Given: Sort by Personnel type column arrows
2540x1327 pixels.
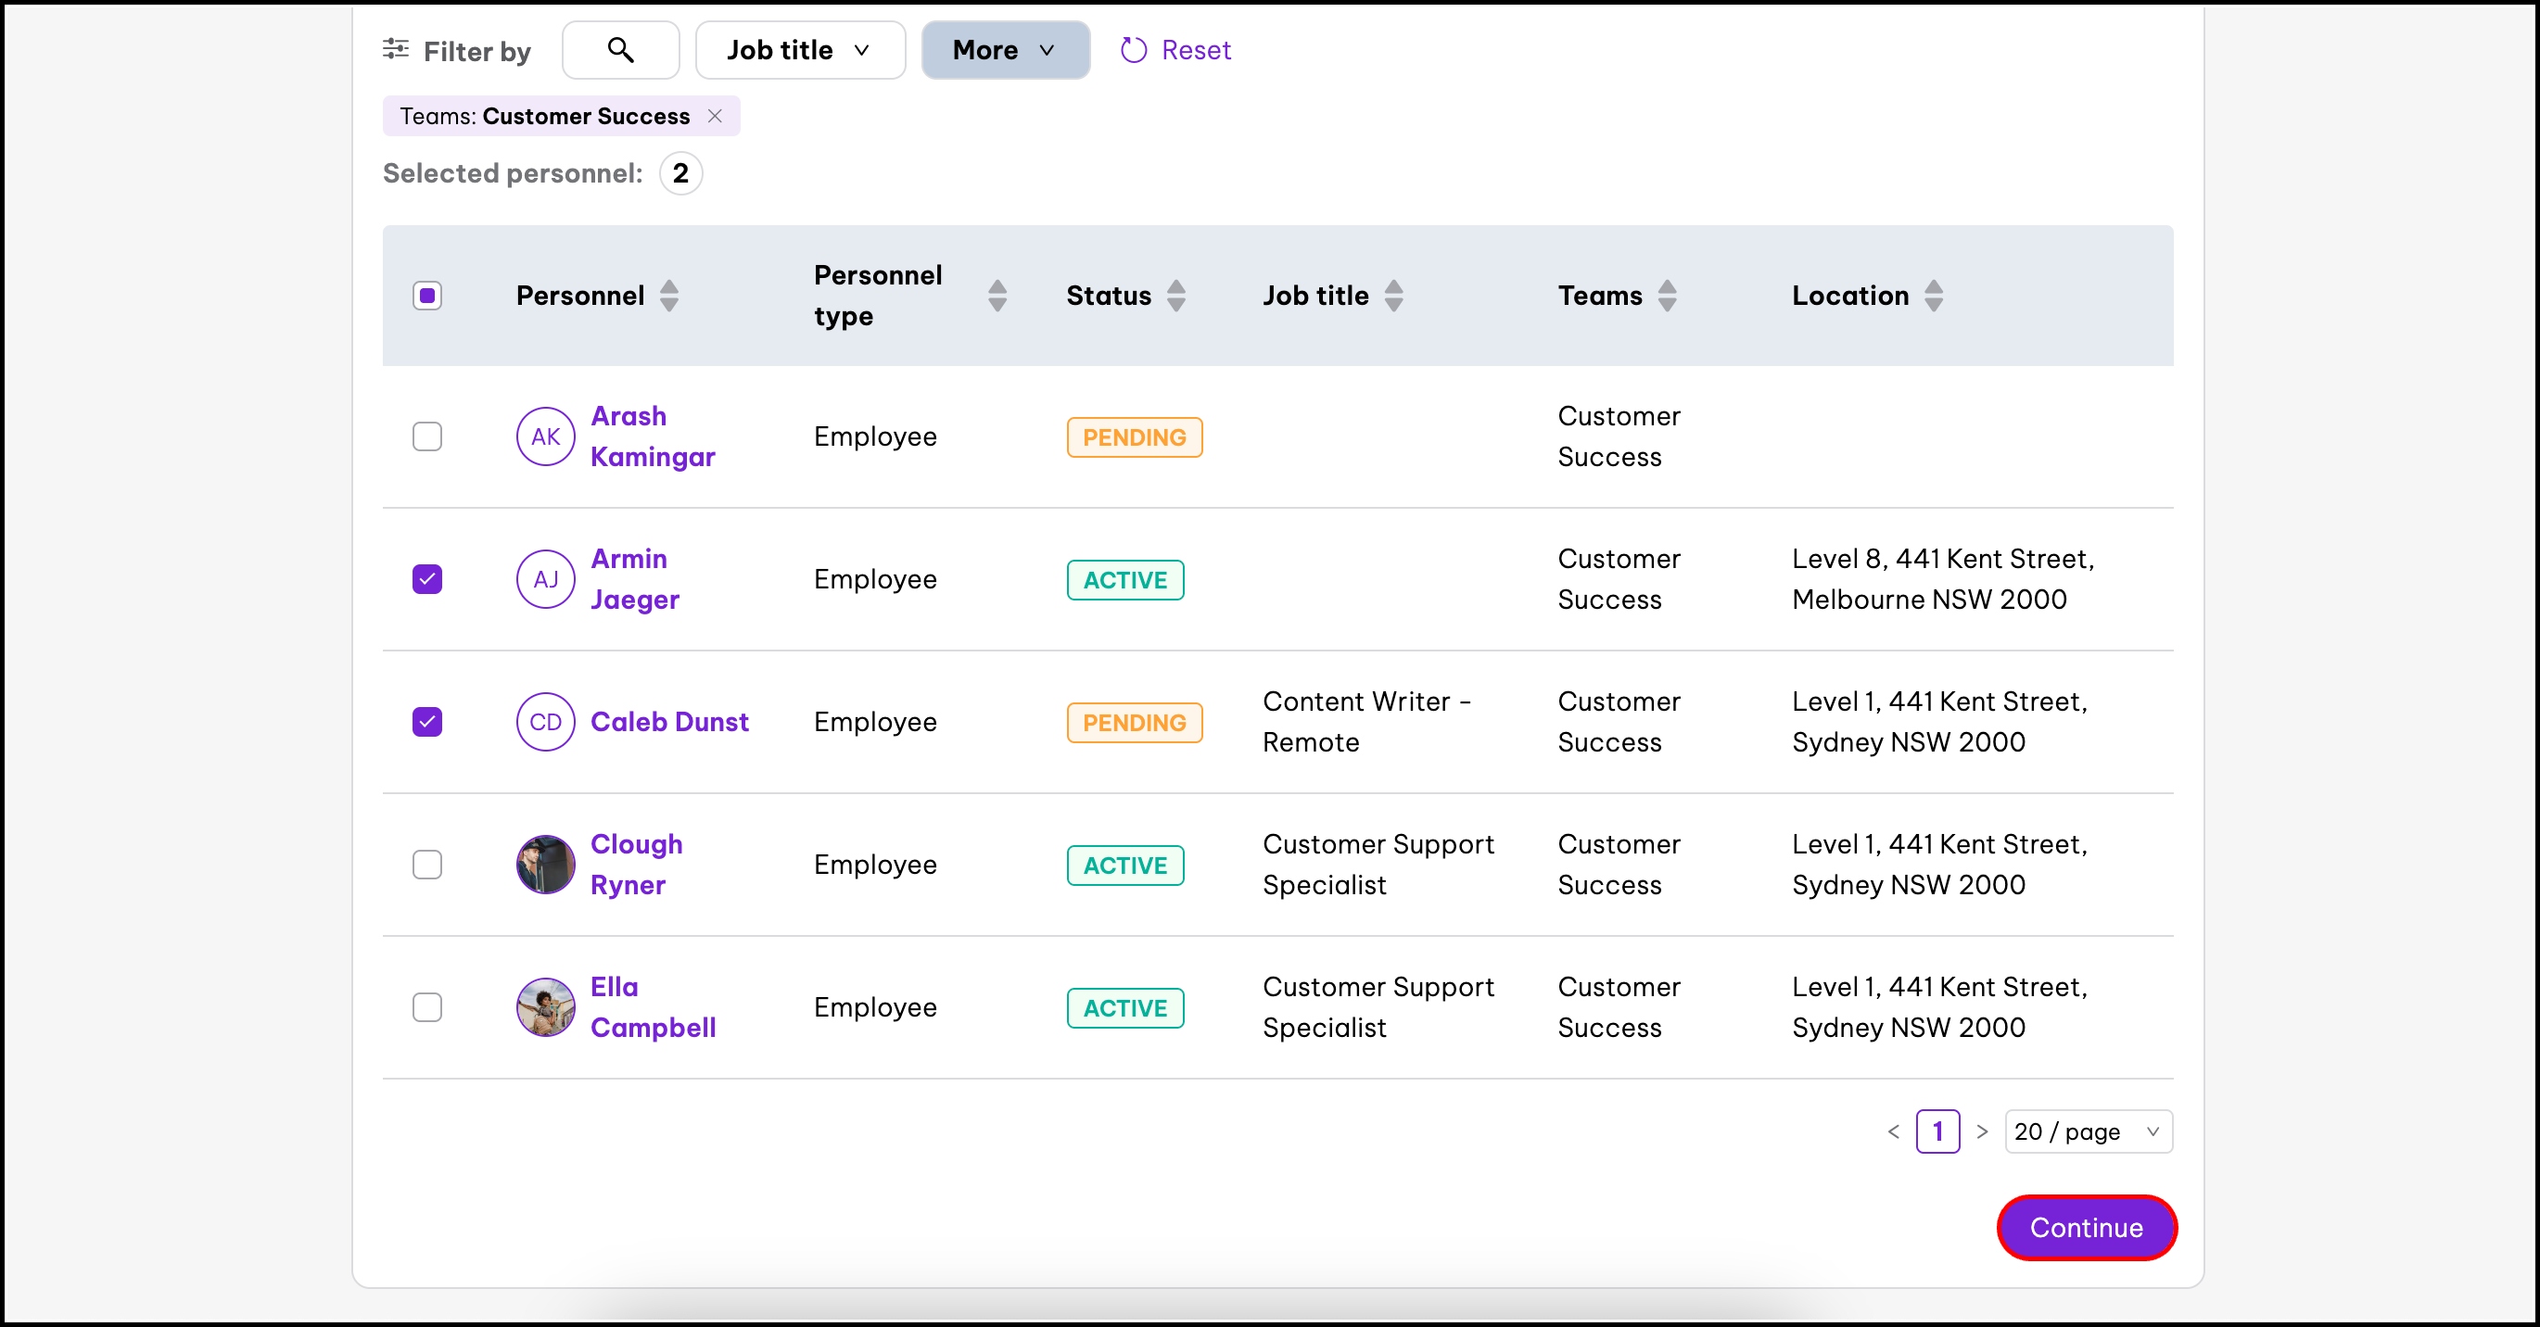Looking at the screenshot, I should [997, 296].
